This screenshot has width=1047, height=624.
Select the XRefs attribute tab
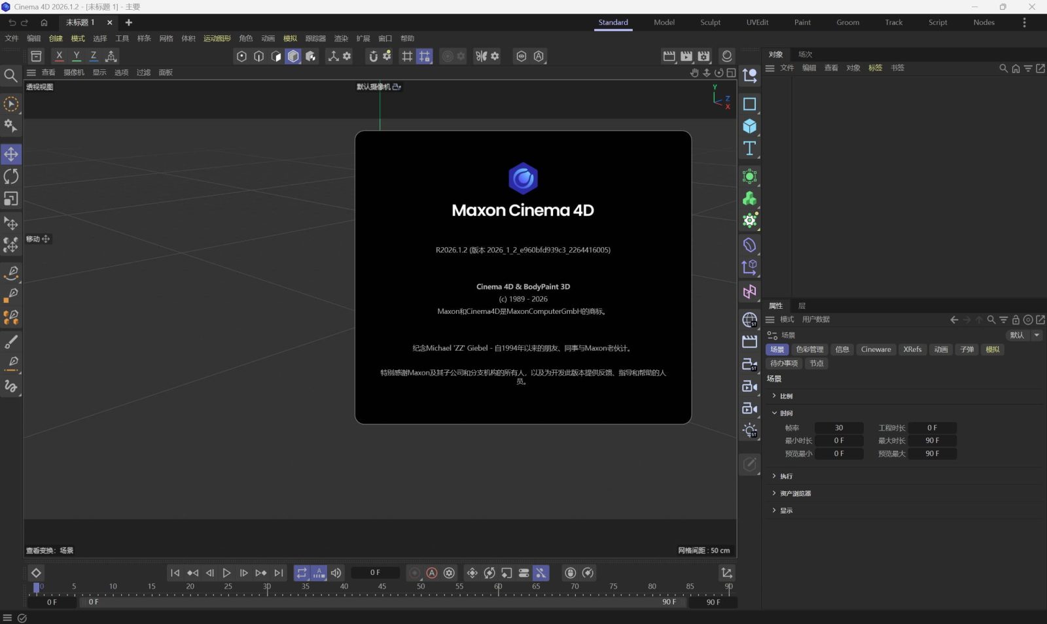(x=912, y=349)
